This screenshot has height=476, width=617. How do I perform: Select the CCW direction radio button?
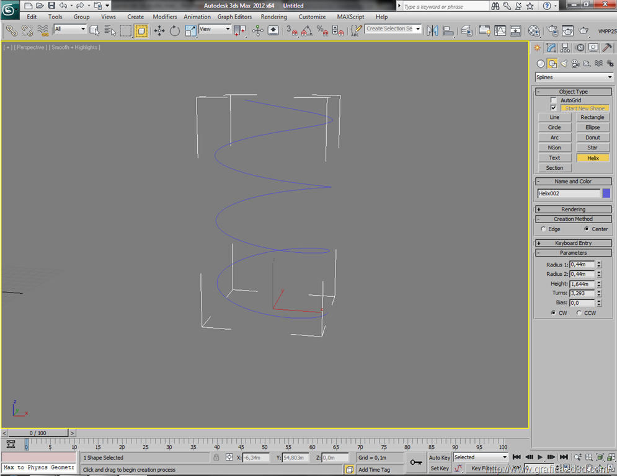point(579,313)
